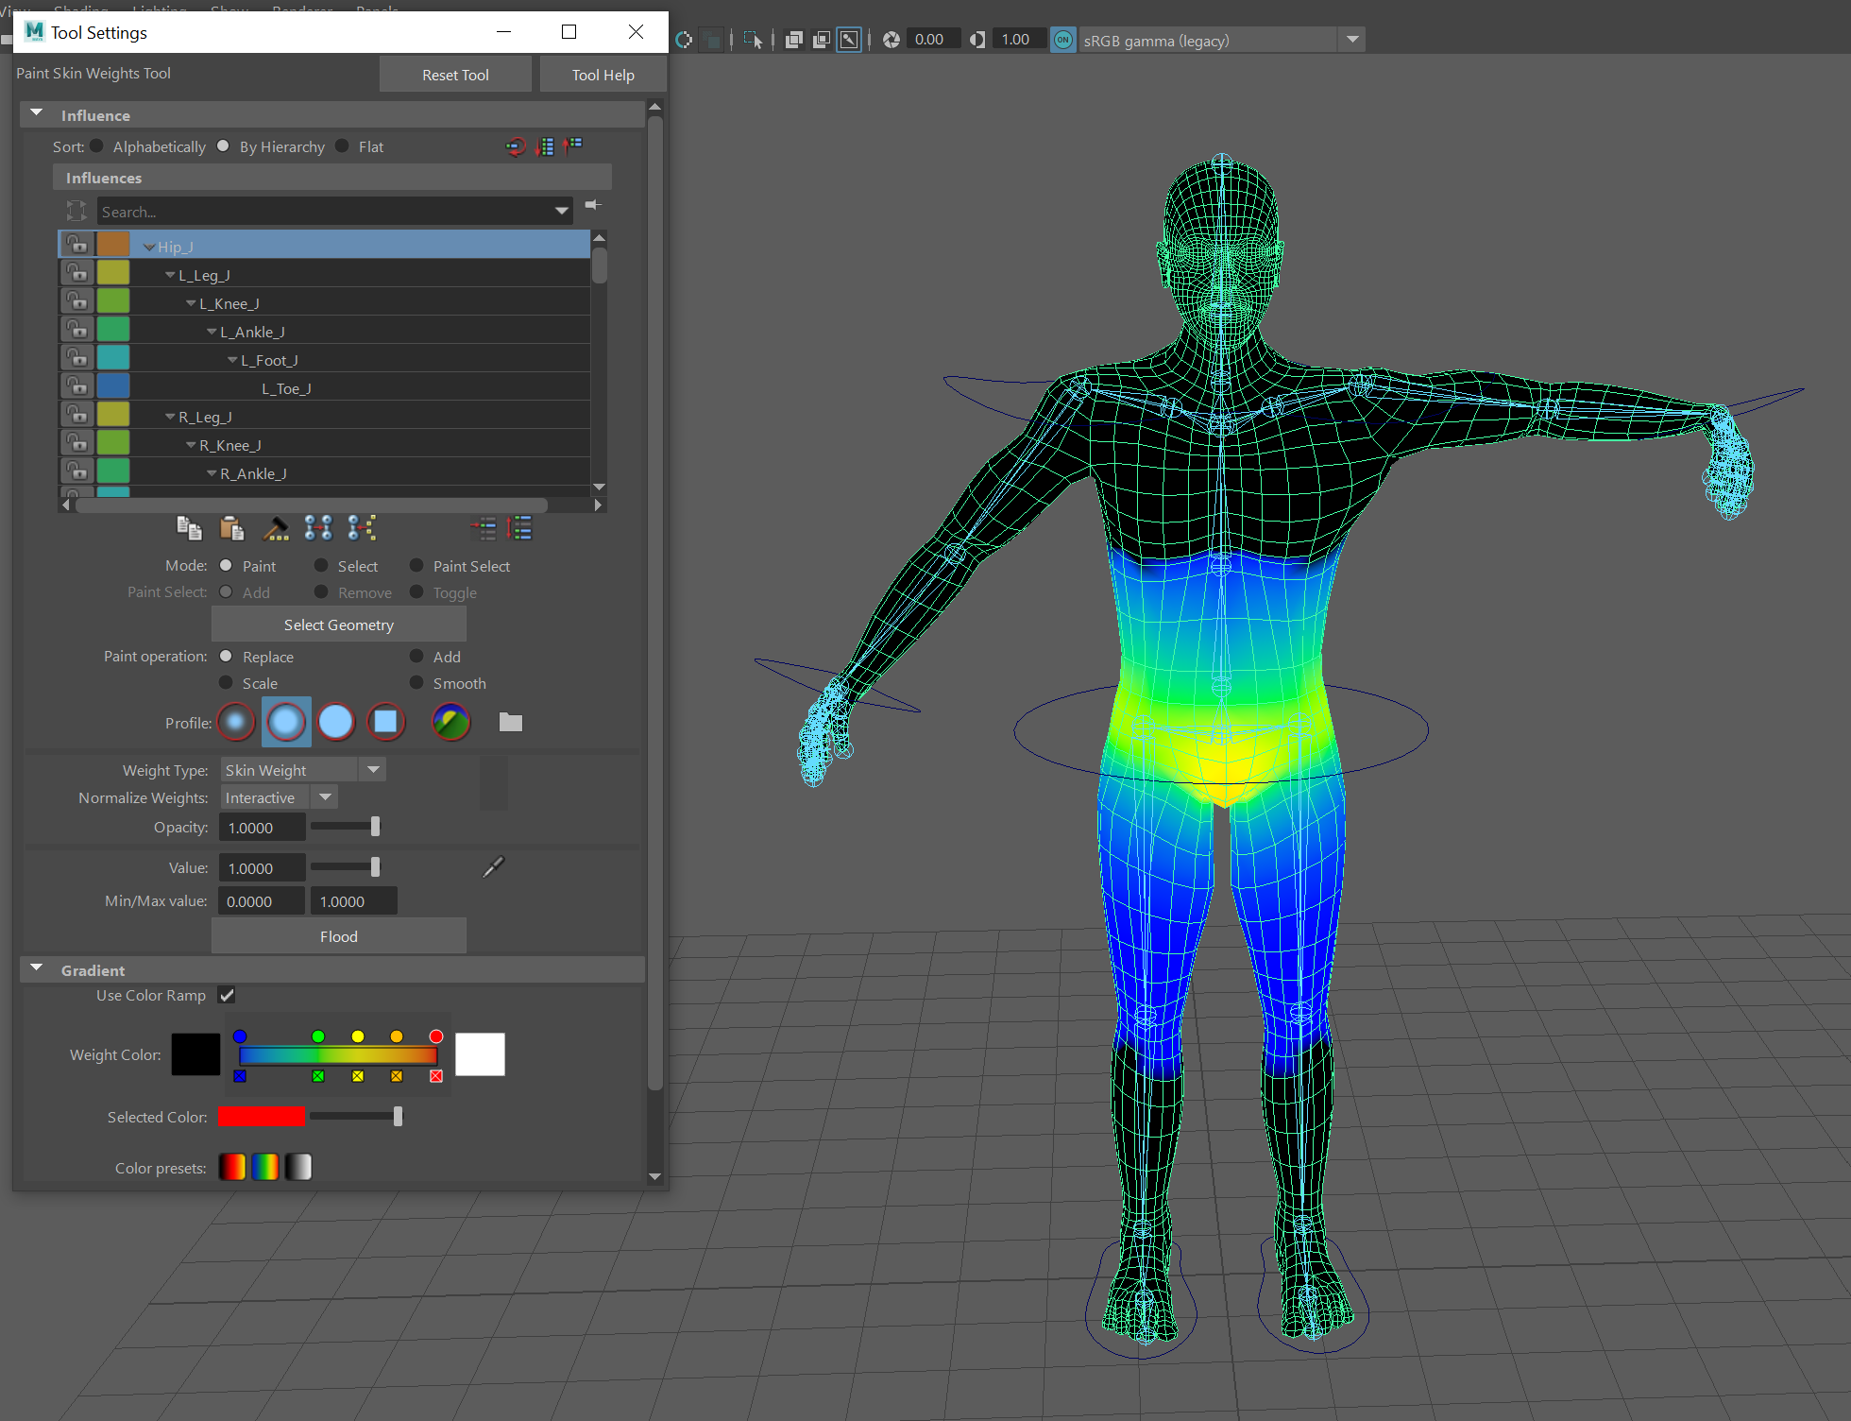Viewport: 1851px width, 1421px height.
Task: Open the sRGB gamma color space menu
Action: pos(1352,40)
